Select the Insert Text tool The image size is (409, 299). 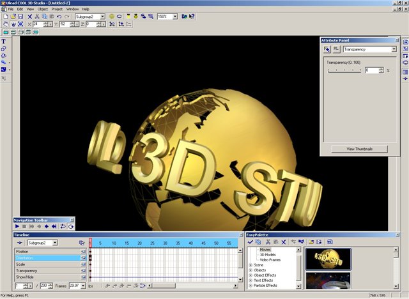coord(4,41)
